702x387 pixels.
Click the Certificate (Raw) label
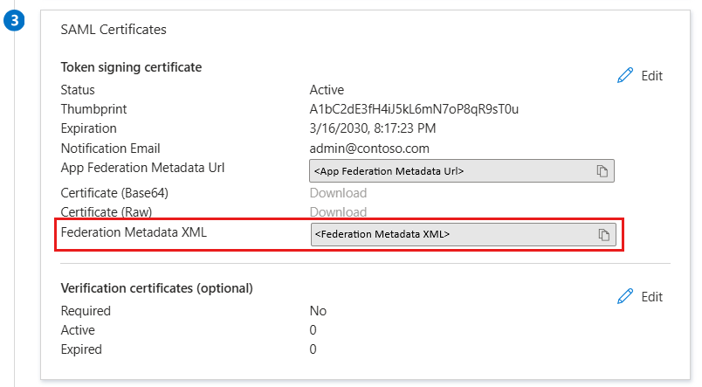pyautogui.click(x=107, y=212)
